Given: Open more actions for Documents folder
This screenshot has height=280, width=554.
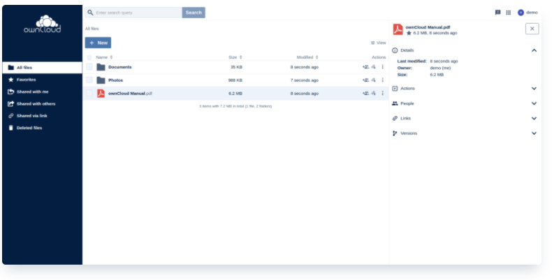Looking at the screenshot, I should point(382,67).
